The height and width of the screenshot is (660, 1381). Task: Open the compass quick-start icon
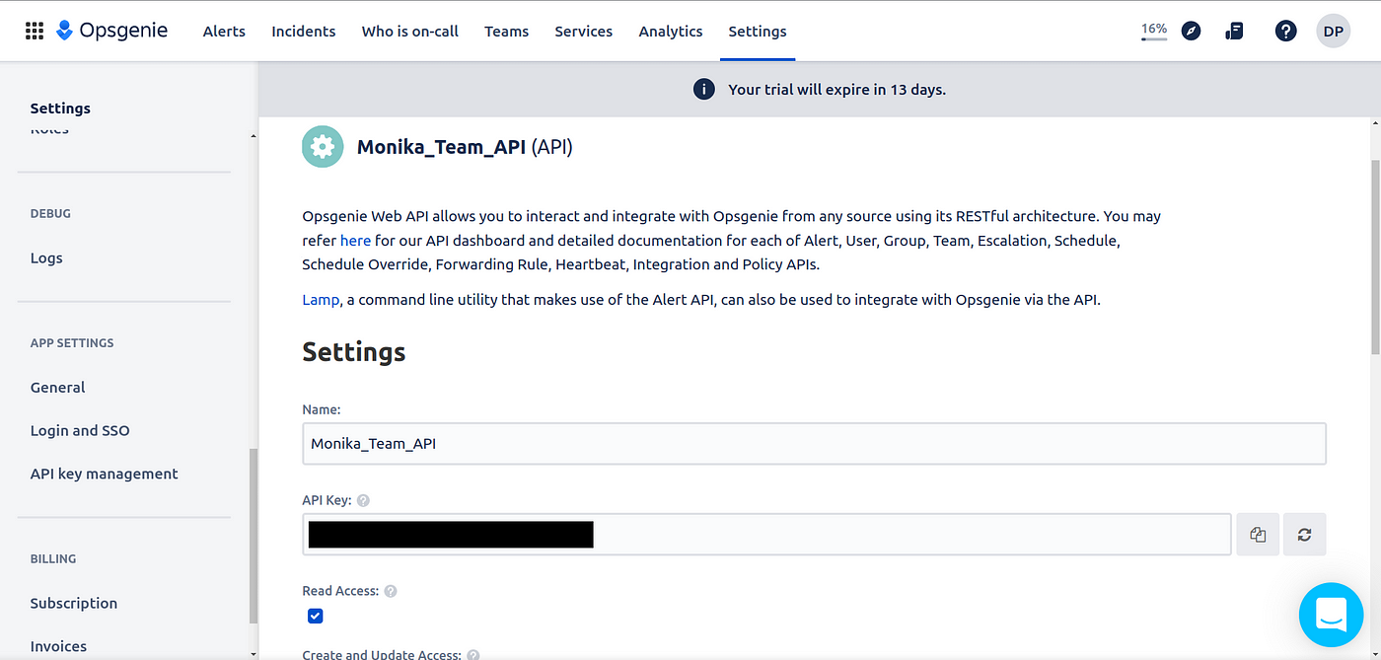point(1192,31)
